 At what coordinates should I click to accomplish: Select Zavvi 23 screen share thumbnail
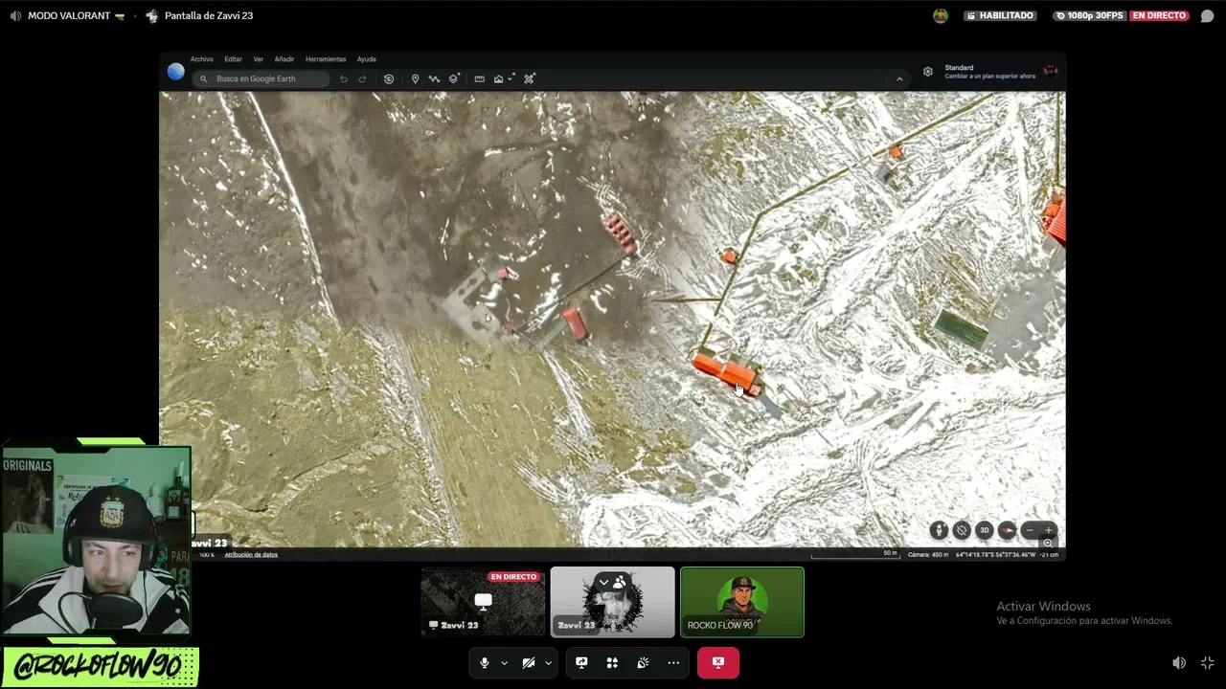483,602
